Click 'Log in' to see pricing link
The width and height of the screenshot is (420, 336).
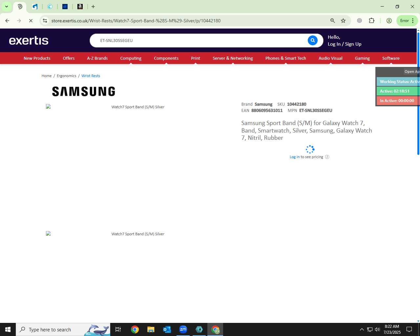[295, 157]
